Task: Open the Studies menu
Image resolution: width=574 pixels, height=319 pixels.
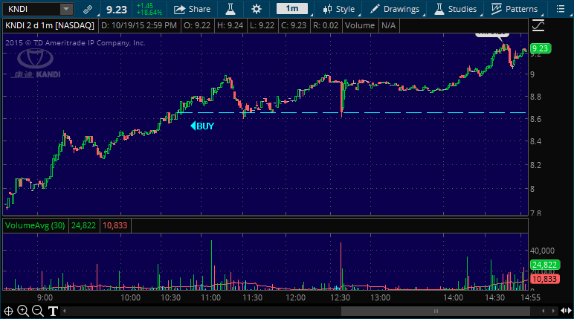Action: click(456, 9)
